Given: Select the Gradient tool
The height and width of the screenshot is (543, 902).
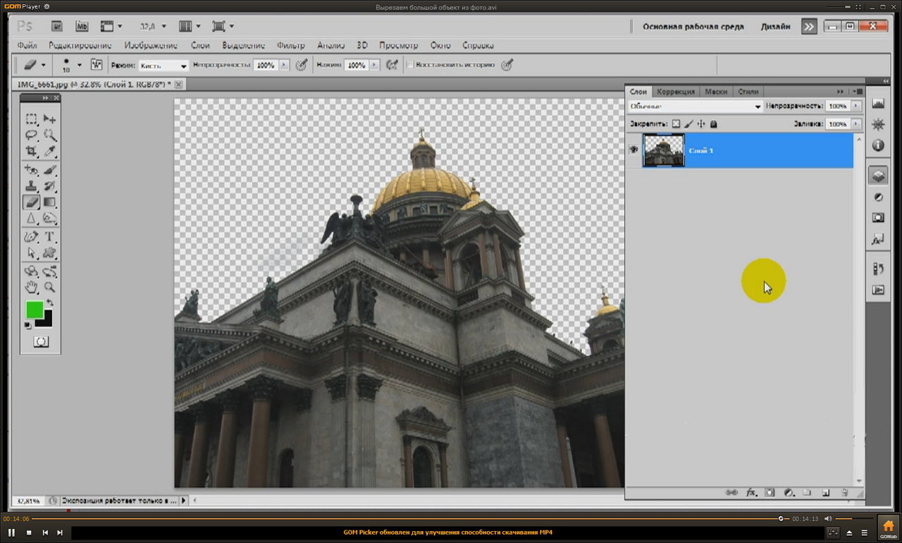Looking at the screenshot, I should point(50,202).
